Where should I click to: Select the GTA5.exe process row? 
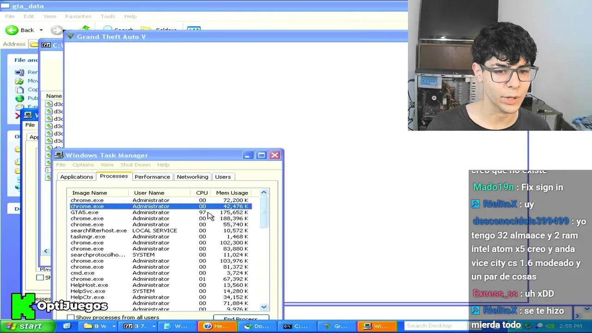160,212
